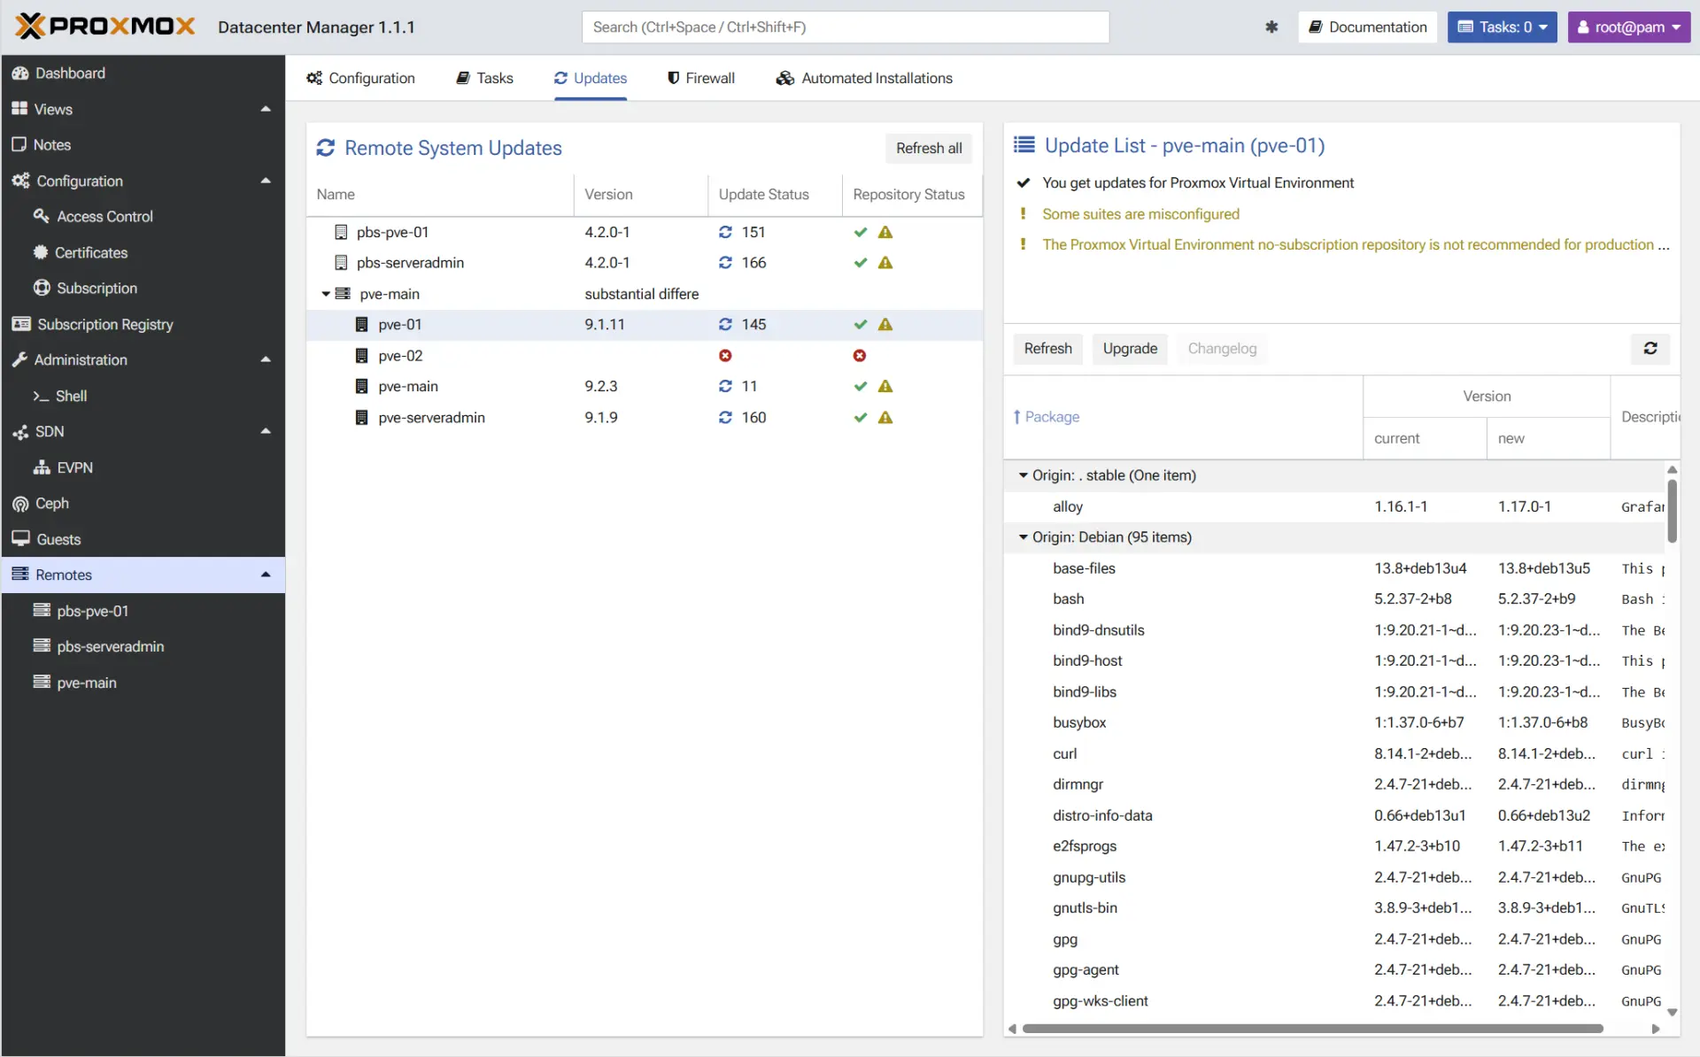
Task: Click the Subscription Registry icon
Action: [x=21, y=324]
